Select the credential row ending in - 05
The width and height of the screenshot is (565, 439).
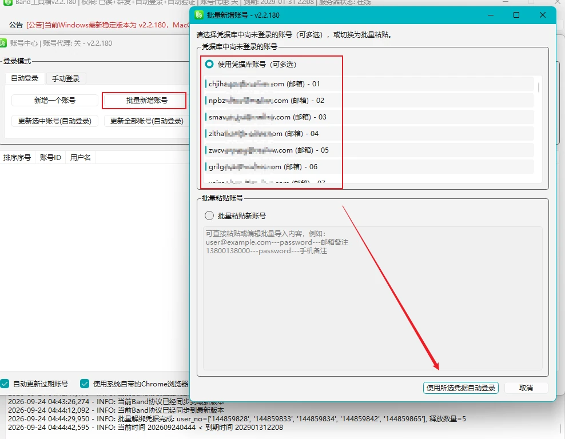point(369,150)
